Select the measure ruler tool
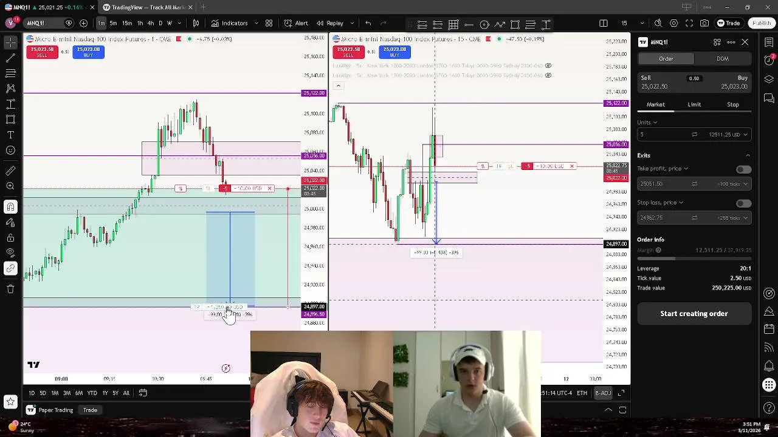This screenshot has height=437, width=778. tap(10, 171)
